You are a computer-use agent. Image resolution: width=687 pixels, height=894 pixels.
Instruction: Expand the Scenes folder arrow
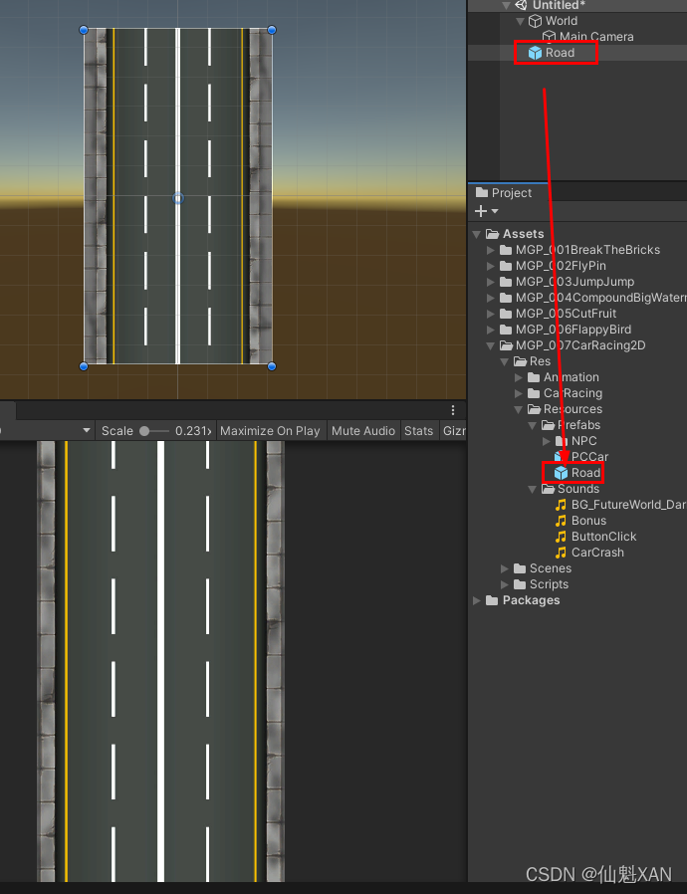tap(505, 568)
